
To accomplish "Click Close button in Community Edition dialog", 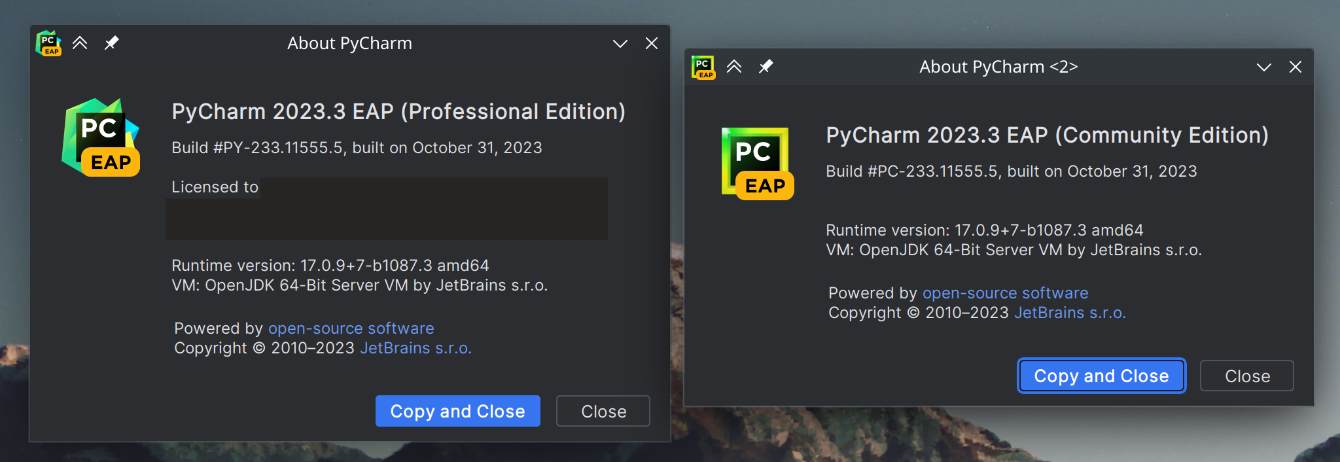I will click(x=1247, y=376).
